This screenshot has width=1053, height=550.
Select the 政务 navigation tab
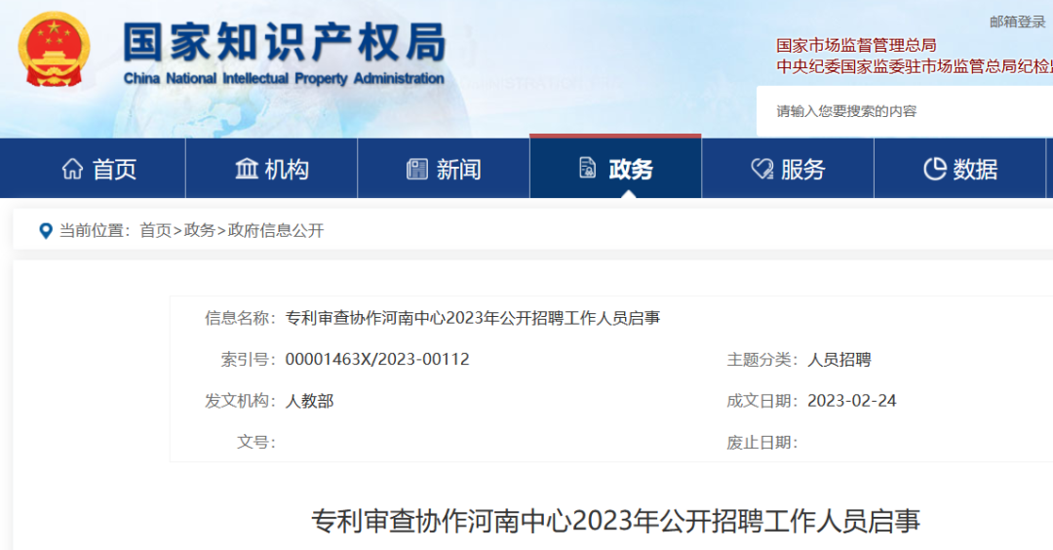click(616, 167)
